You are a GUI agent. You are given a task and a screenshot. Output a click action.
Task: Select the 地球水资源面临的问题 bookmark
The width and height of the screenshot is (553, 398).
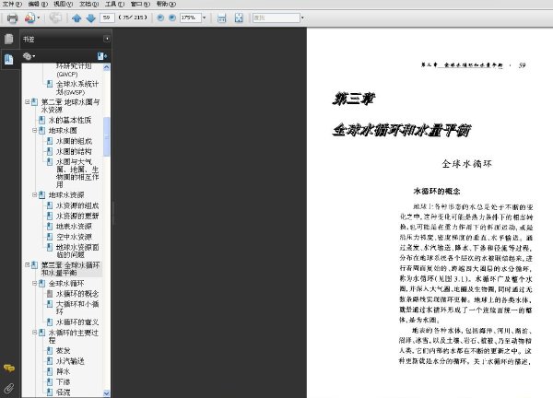pyautogui.click(x=77, y=251)
